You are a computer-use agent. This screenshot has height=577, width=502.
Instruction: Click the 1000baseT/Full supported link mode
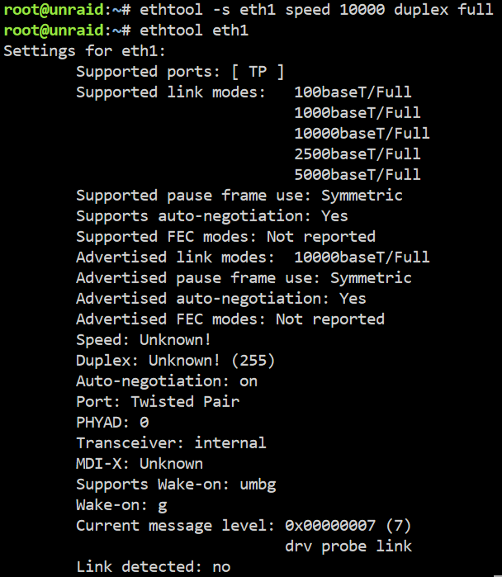[357, 112]
